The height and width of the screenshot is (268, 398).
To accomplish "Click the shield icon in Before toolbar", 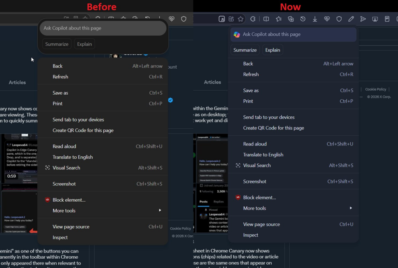I will coord(183,19).
